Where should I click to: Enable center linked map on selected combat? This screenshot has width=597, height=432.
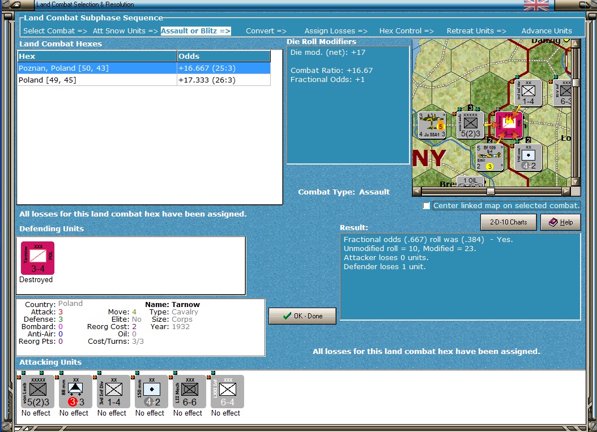tap(427, 206)
